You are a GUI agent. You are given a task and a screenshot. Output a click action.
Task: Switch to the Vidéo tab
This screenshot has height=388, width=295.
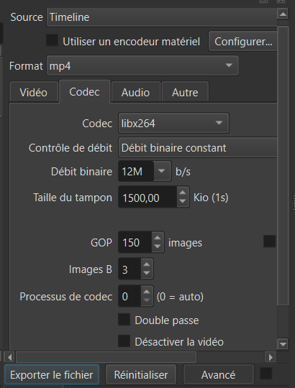pyautogui.click(x=34, y=93)
